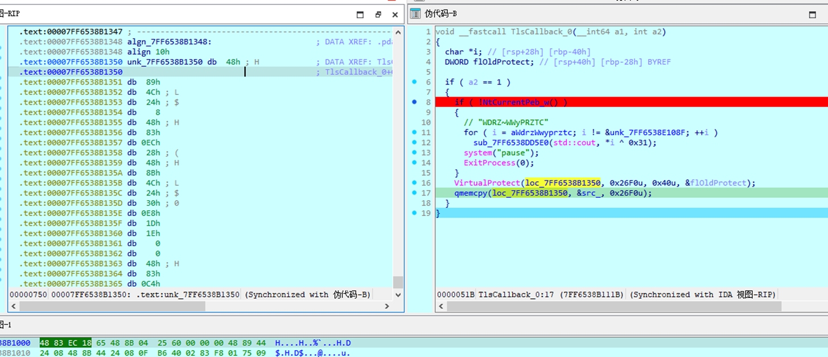The height and width of the screenshot is (357, 828).
Task: Click the disassembly scroll up arrow
Action: coord(398,32)
